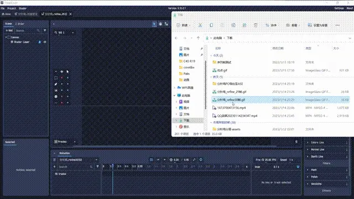This screenshot has height=199, width=354.
Task: Click the Cut scissors icon in Explorer
Action: click(200, 25)
